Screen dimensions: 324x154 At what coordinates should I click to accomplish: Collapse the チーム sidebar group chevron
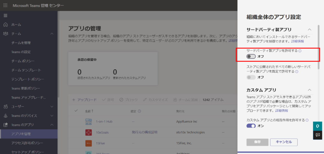(52, 34)
